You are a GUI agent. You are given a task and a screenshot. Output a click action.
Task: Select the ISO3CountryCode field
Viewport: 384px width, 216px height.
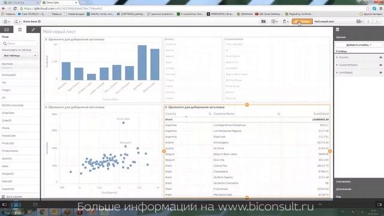(x=20, y=106)
